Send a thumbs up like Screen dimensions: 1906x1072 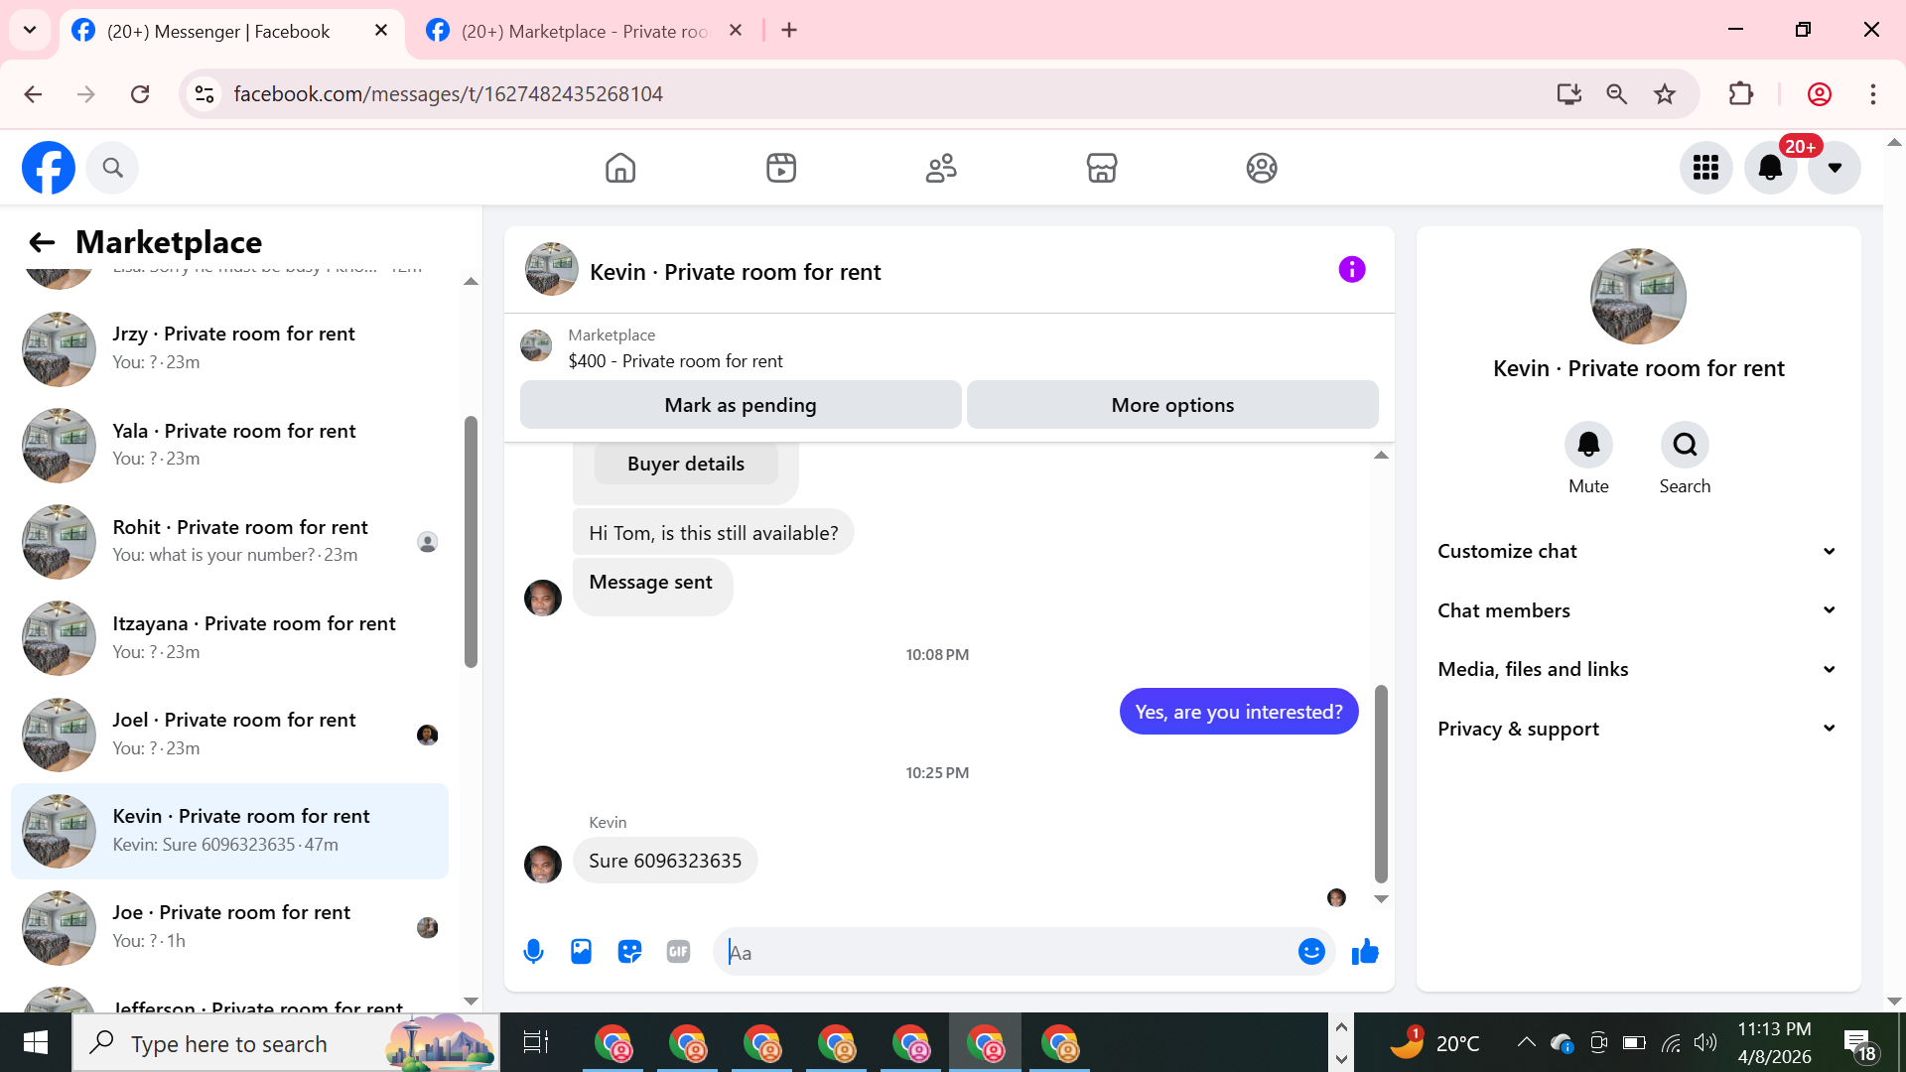point(1365,952)
